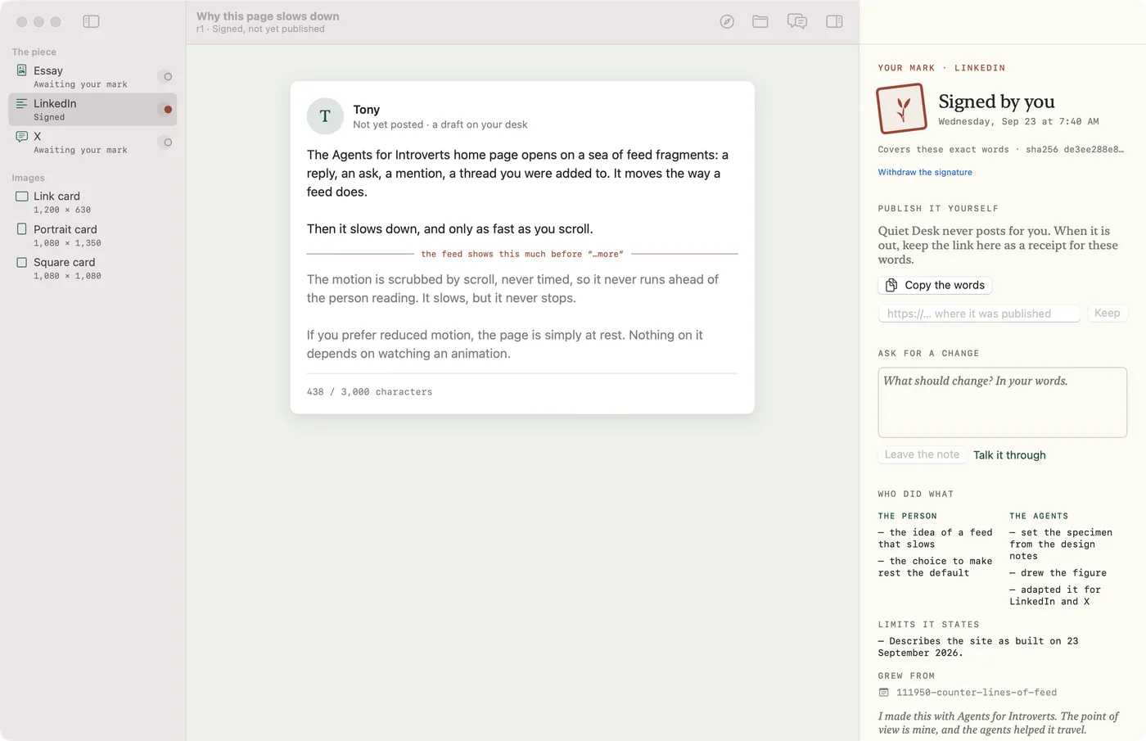Screen dimensions: 1146x741
Task: Click the Portrait card image icon
Action: click(x=22, y=229)
